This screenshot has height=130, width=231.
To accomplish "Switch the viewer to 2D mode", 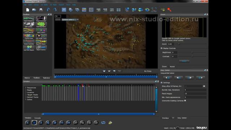I will [64, 10].
